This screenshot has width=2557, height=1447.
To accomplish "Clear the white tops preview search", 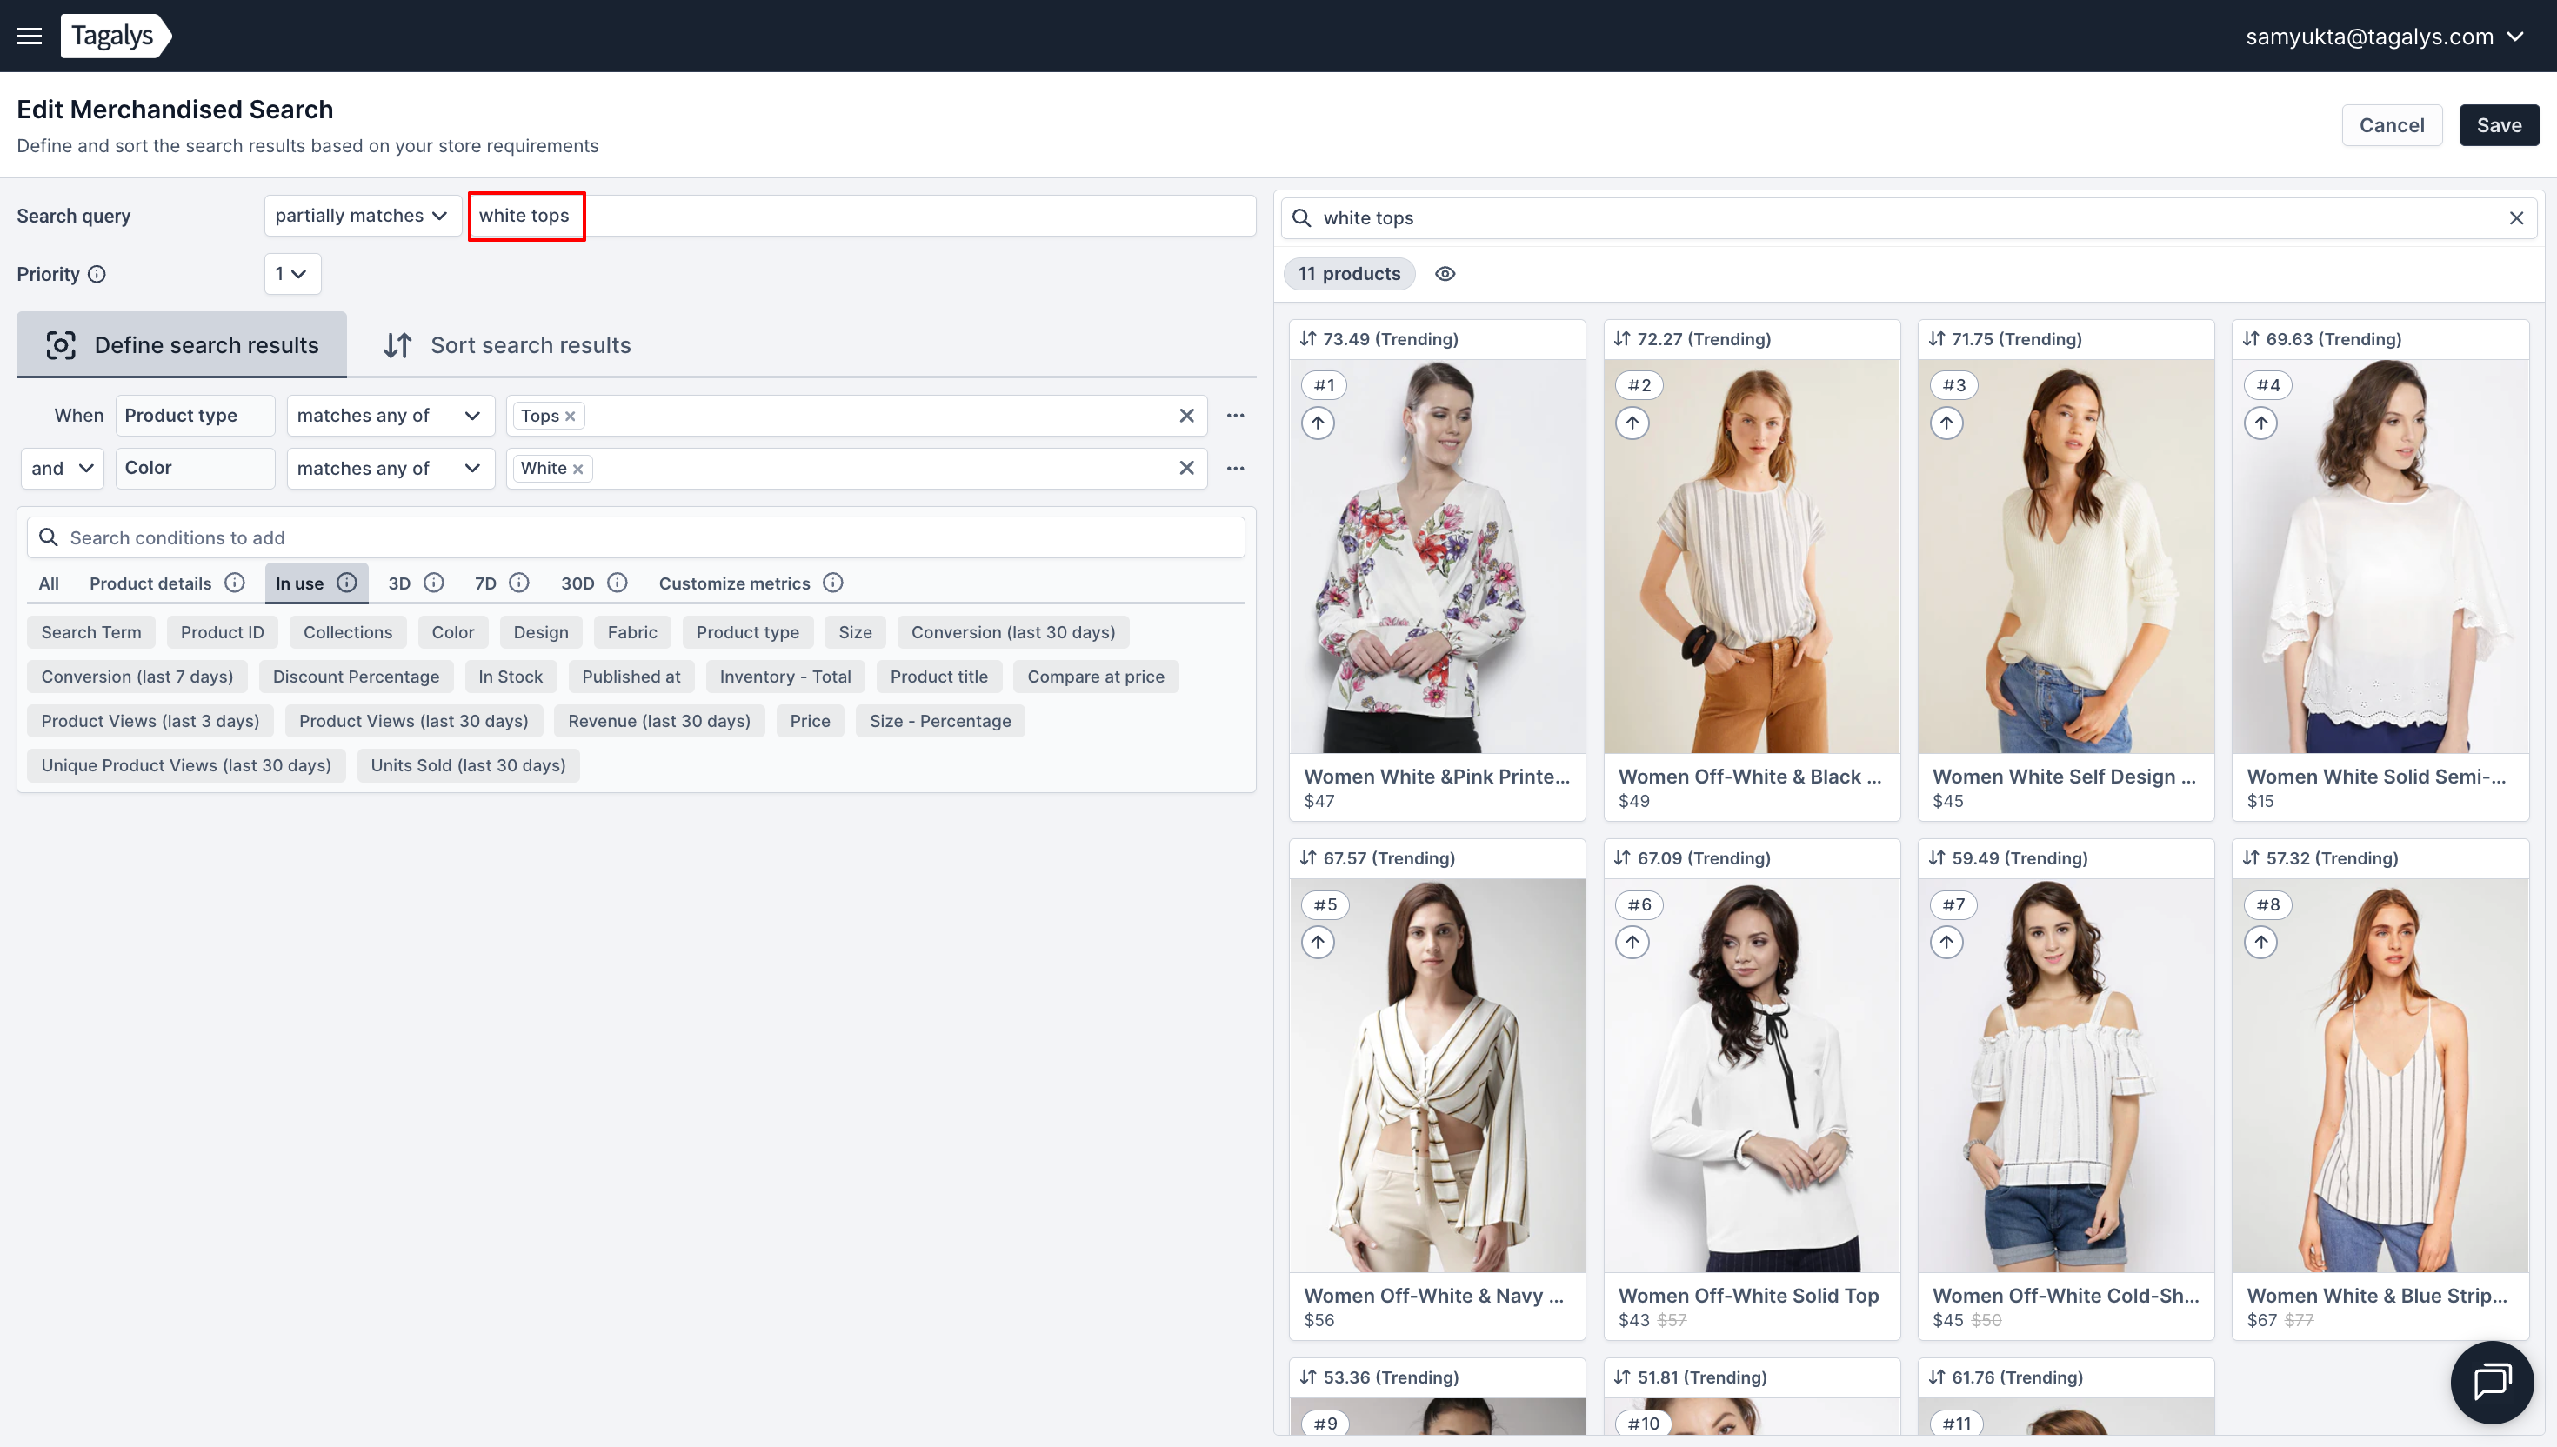I will tap(2515, 217).
